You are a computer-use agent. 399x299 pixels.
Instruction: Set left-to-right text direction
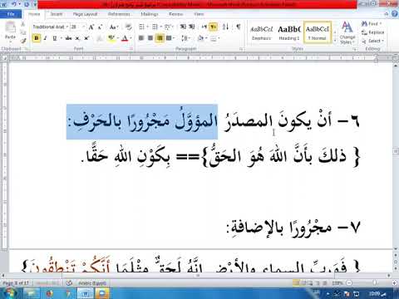click(204, 27)
